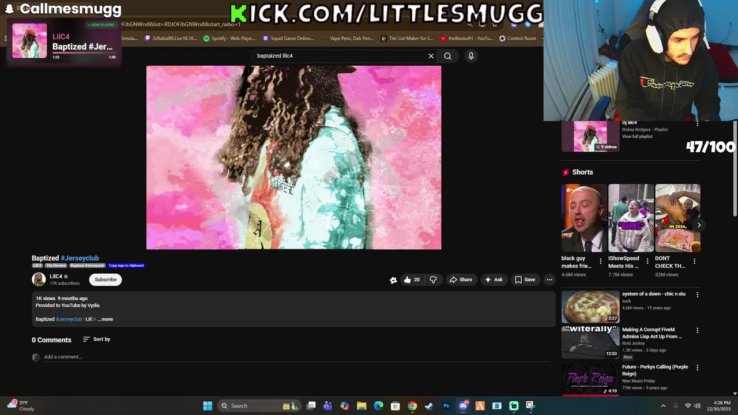Click Copy tags to clipboard
This screenshot has height=415, width=738.
pyautogui.click(x=126, y=266)
